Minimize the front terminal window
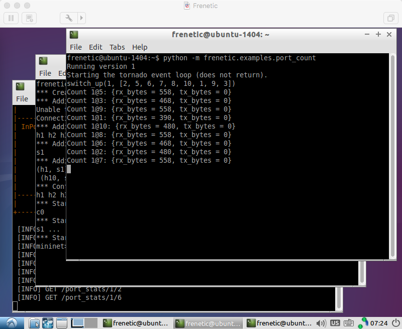 coord(367,34)
